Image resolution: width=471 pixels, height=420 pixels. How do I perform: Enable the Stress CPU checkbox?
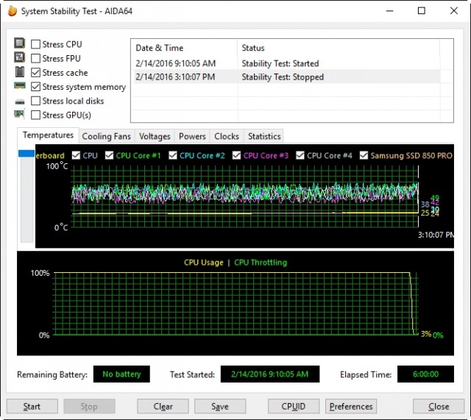35,45
